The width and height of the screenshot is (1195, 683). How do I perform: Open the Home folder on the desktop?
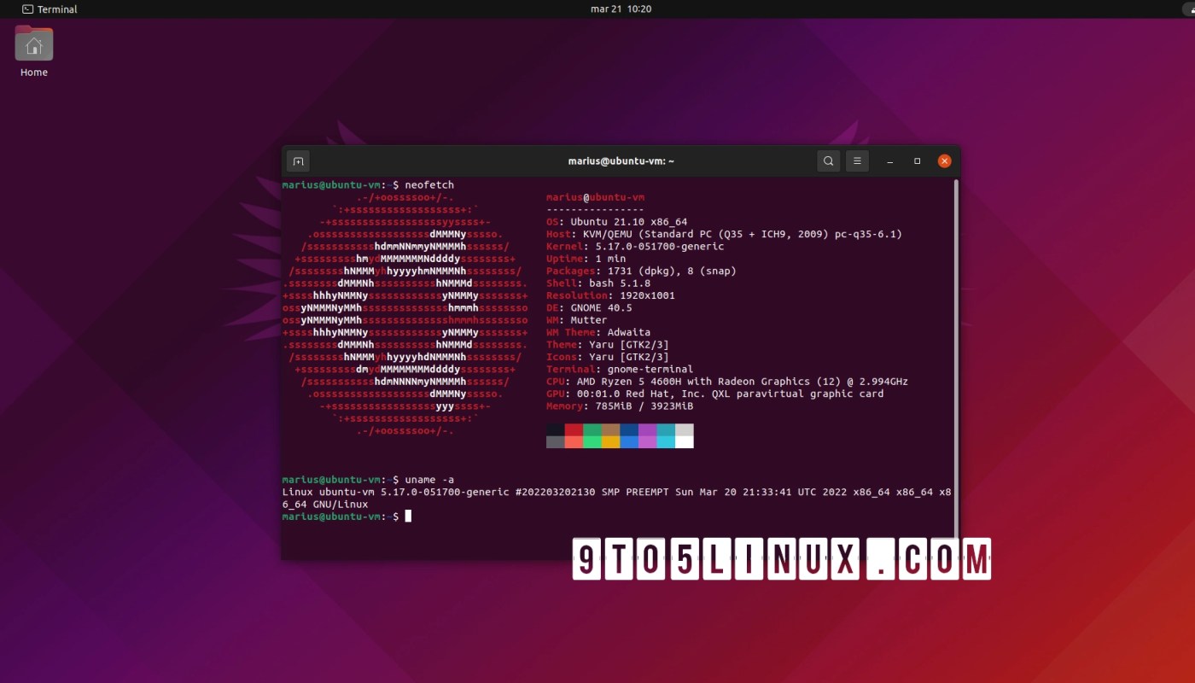(x=33, y=43)
